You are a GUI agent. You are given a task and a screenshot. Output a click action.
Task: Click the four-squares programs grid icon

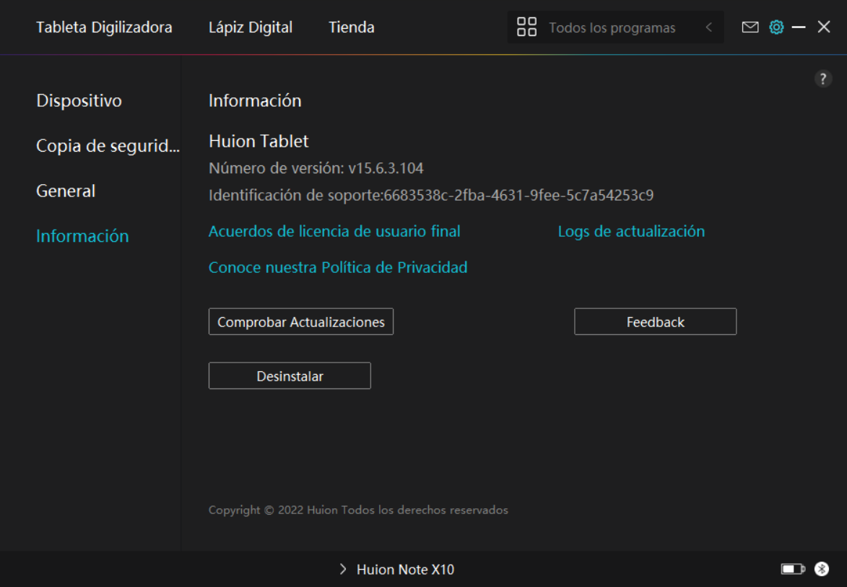point(526,27)
